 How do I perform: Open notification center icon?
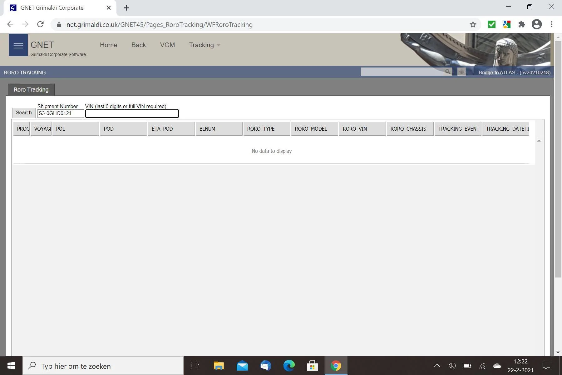(546, 366)
